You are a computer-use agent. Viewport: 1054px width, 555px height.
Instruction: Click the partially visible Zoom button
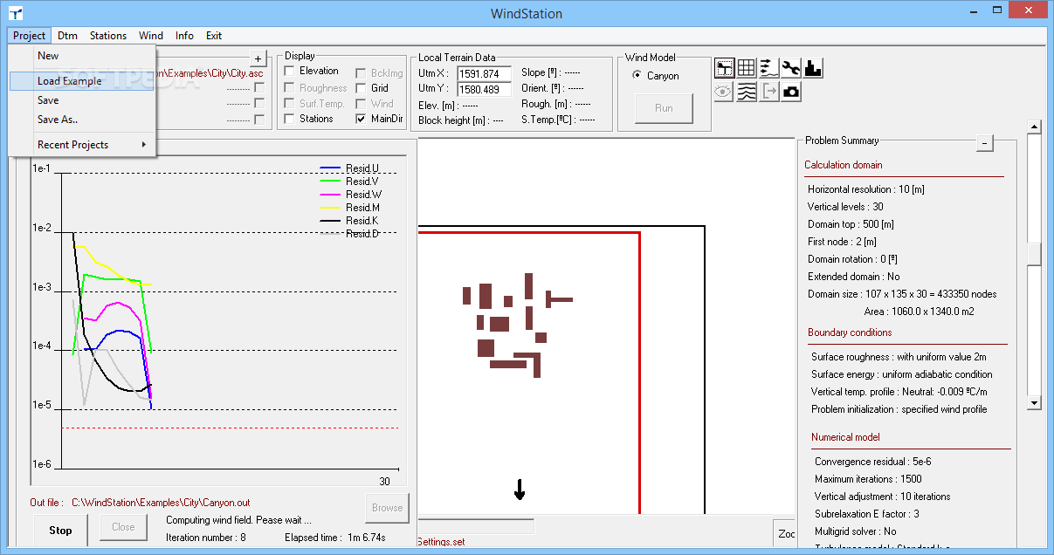pos(785,532)
